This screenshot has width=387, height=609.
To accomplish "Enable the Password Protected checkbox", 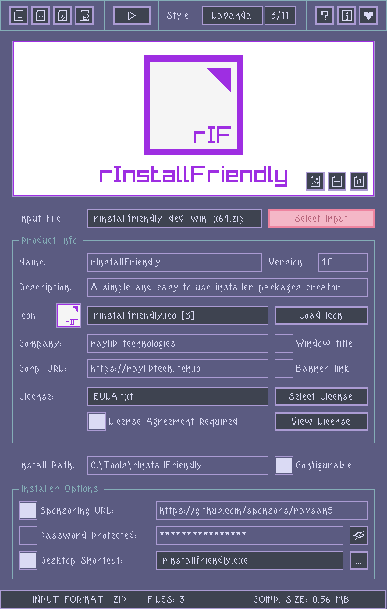I will point(28,536).
